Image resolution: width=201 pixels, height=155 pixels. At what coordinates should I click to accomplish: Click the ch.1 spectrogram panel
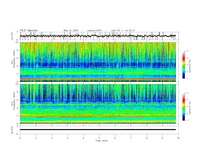[98, 62]
